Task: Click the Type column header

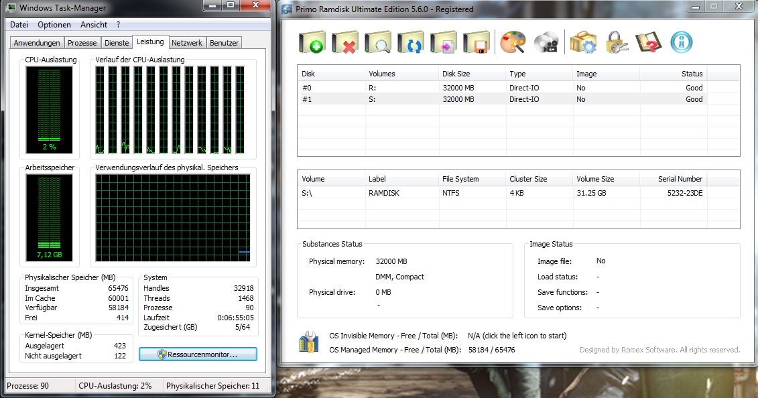Action: point(539,74)
